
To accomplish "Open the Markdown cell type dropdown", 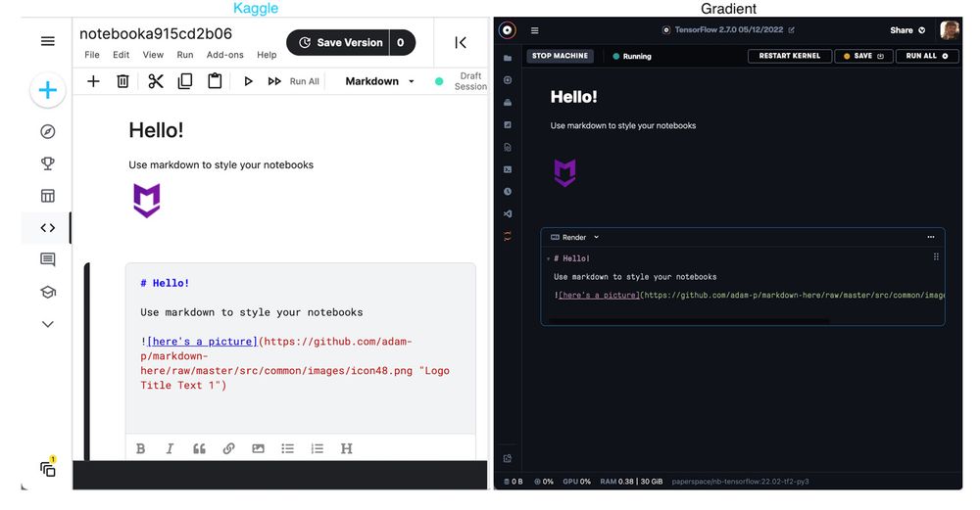I will (x=380, y=81).
